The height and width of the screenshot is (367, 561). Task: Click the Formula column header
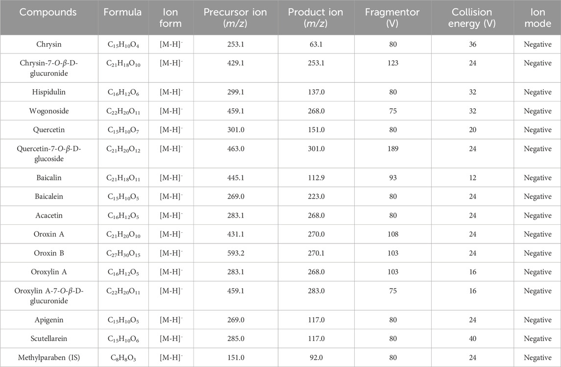coord(122,12)
